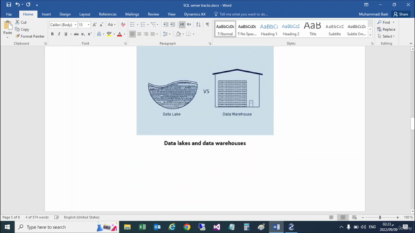
Task: Show or hide paragraph marks
Action: [x=207, y=25]
